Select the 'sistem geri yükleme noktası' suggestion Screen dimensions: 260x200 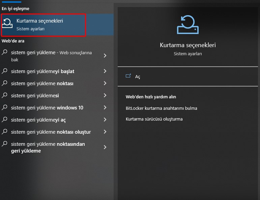point(42,84)
